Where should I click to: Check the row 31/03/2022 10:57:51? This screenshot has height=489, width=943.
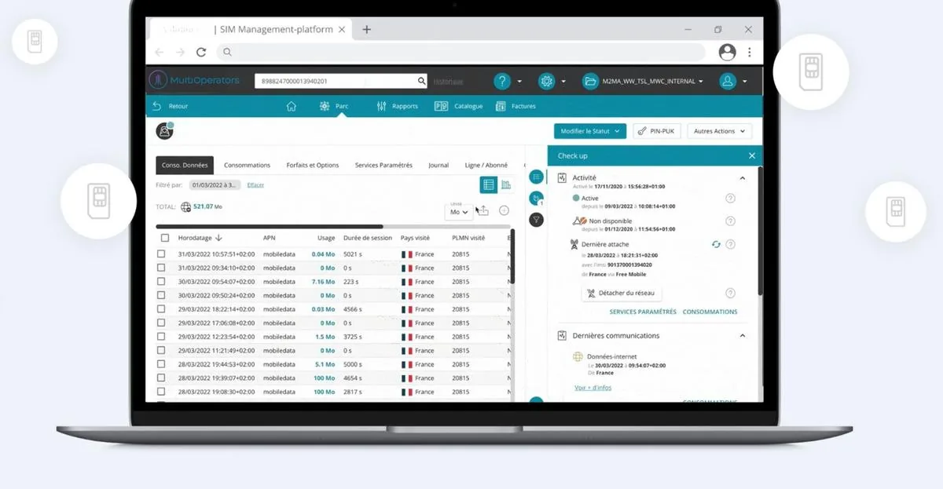[x=161, y=254]
